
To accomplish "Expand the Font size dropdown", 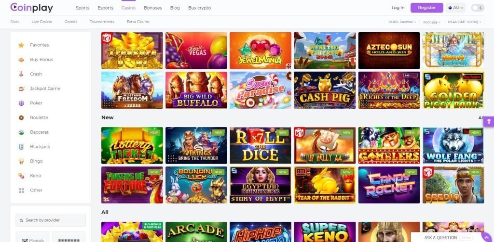I will tap(432, 22).
